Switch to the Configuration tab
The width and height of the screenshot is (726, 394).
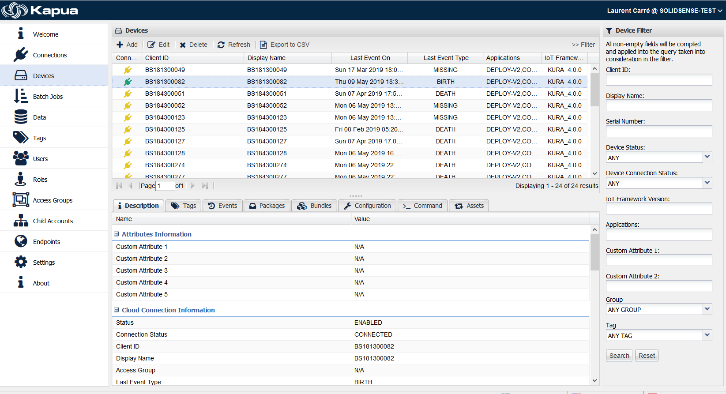tap(367, 206)
